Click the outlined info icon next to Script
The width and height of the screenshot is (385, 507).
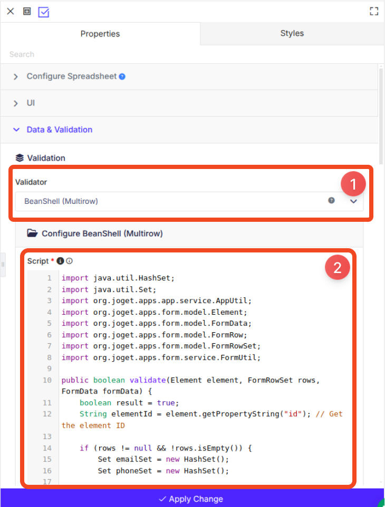pyautogui.click(x=70, y=261)
